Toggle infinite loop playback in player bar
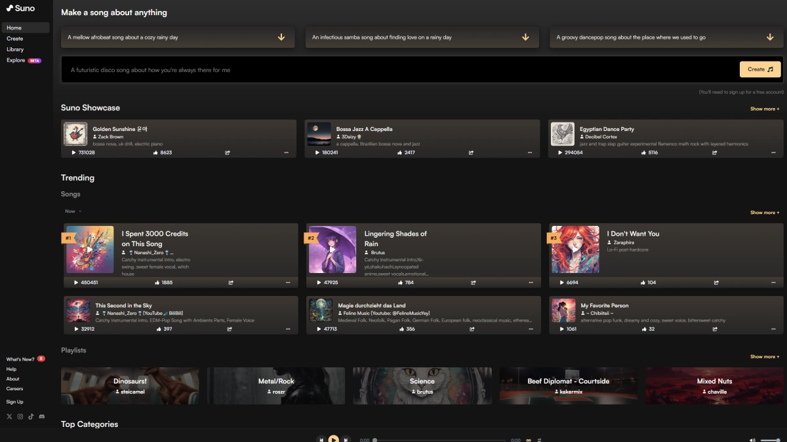 click(528, 440)
